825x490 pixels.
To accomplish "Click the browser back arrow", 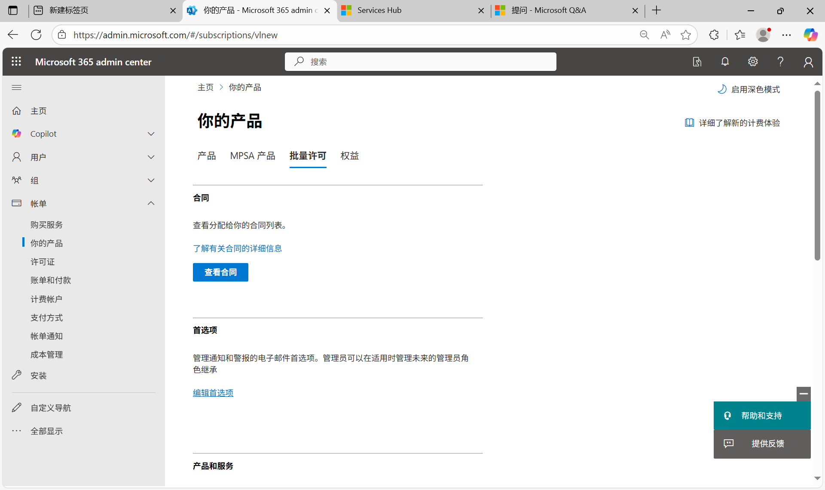I will 13,35.
